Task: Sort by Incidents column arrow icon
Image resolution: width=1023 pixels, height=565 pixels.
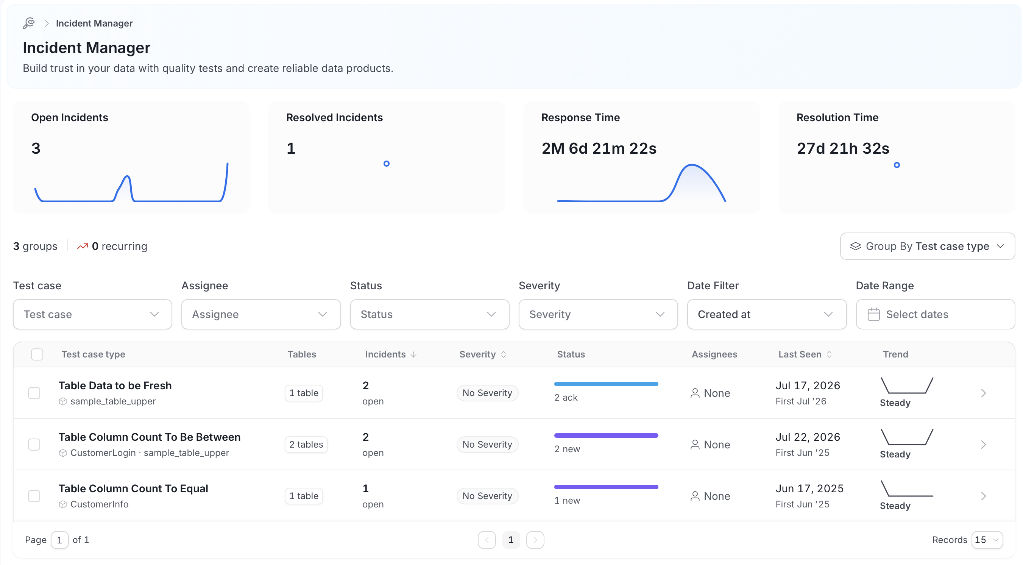Action: [413, 354]
